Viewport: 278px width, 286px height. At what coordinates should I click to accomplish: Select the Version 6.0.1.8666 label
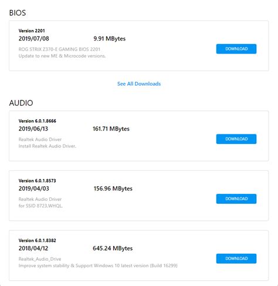tap(38, 121)
